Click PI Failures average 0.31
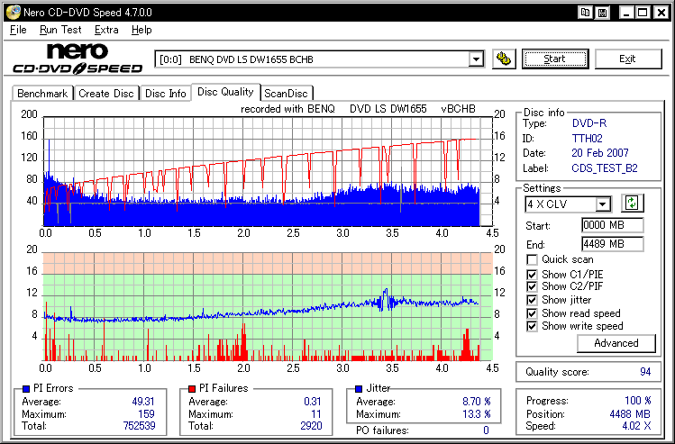 tap(312, 402)
